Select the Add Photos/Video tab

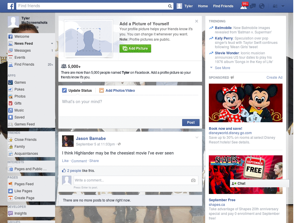[x=117, y=91]
